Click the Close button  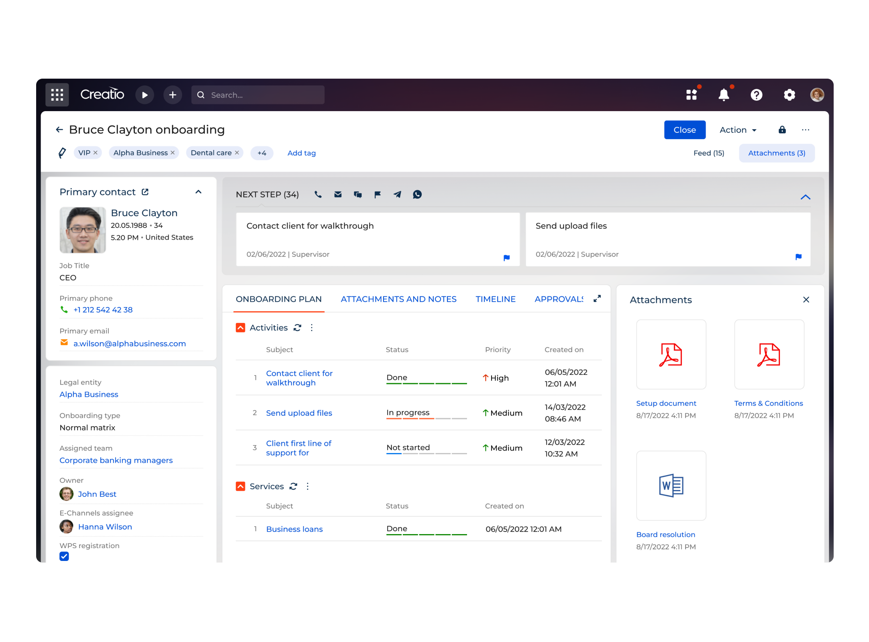(x=685, y=130)
